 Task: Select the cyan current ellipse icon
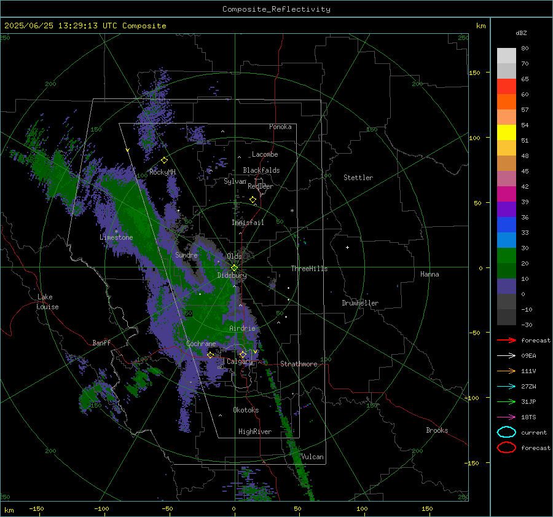click(506, 432)
